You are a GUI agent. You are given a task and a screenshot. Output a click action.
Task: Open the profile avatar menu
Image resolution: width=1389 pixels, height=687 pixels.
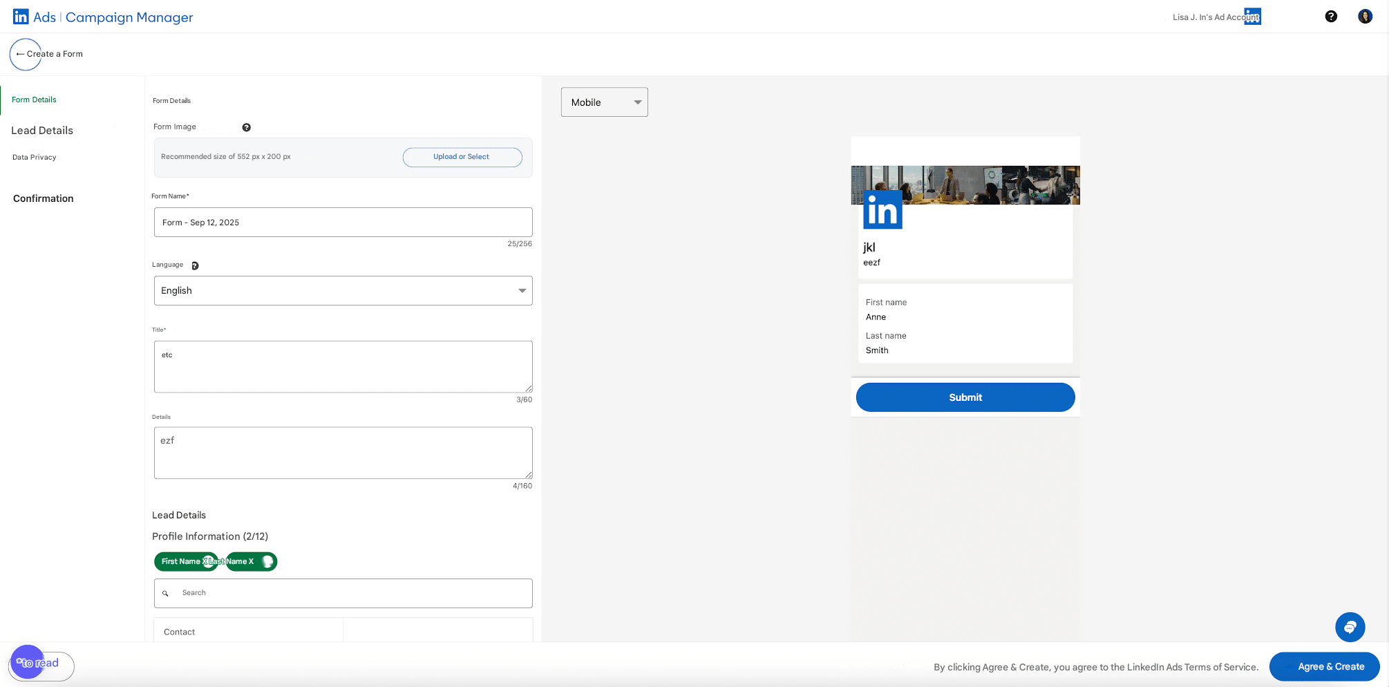pyautogui.click(x=1365, y=17)
